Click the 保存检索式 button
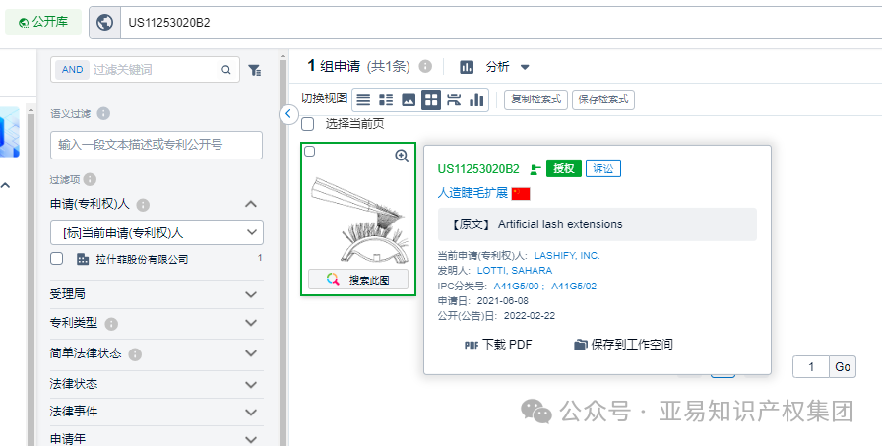The width and height of the screenshot is (882, 446). [603, 99]
